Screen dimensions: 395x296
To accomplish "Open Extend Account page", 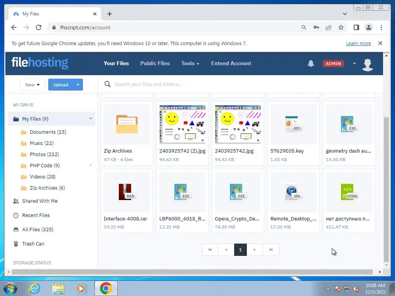I will tap(231, 64).
